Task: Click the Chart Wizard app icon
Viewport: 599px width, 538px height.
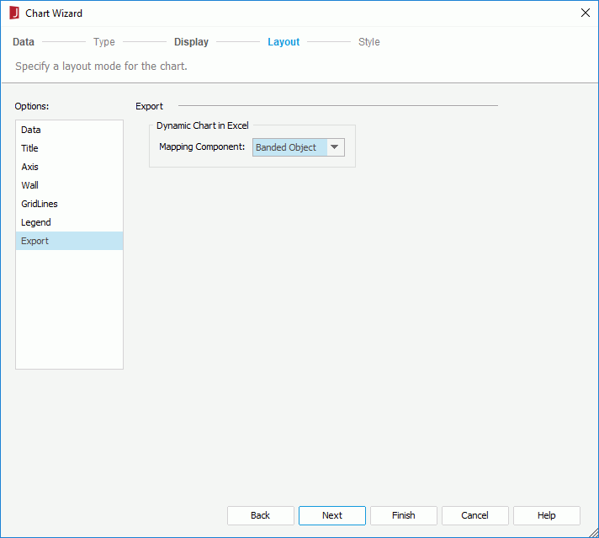Action: click(14, 13)
